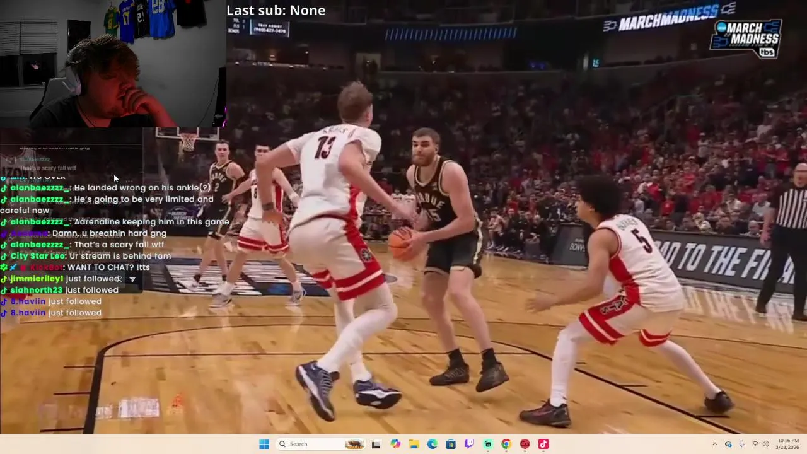
Task: Expand the hidden system tray icons
Action: click(714, 444)
